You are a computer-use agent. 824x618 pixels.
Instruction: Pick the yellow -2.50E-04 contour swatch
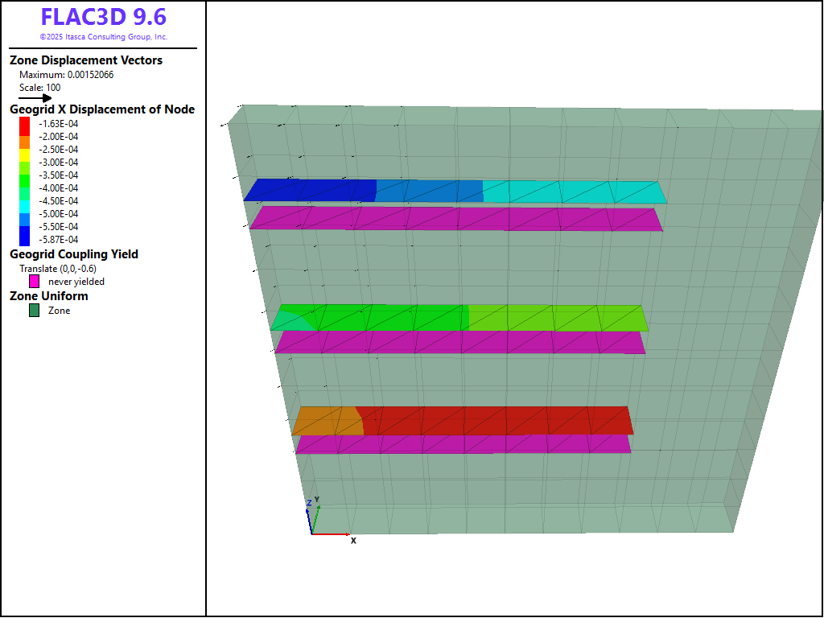point(25,150)
